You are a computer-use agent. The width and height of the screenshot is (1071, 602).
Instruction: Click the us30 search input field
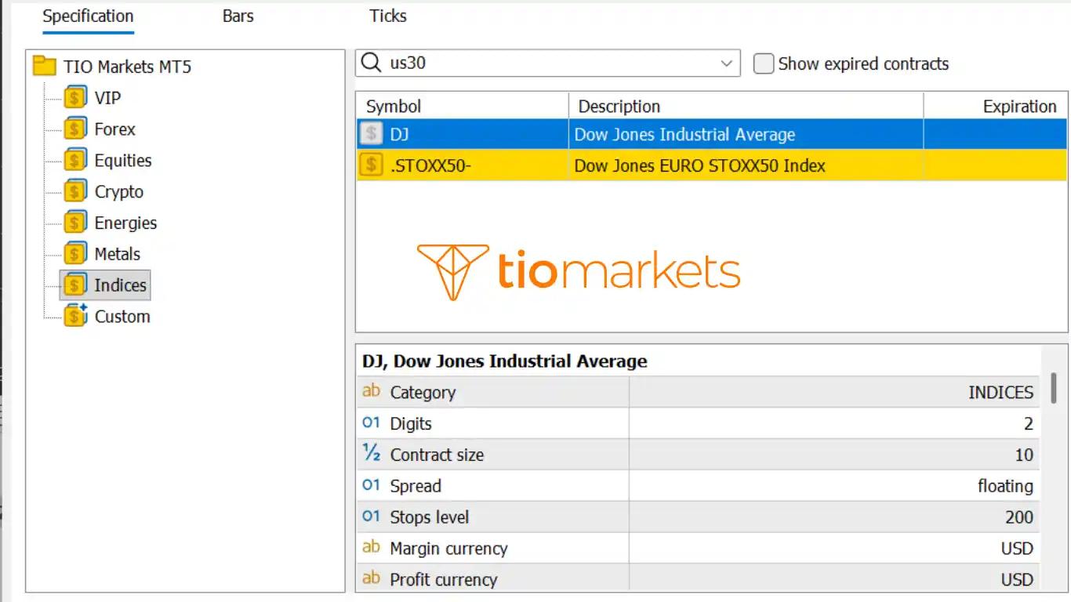coord(549,63)
